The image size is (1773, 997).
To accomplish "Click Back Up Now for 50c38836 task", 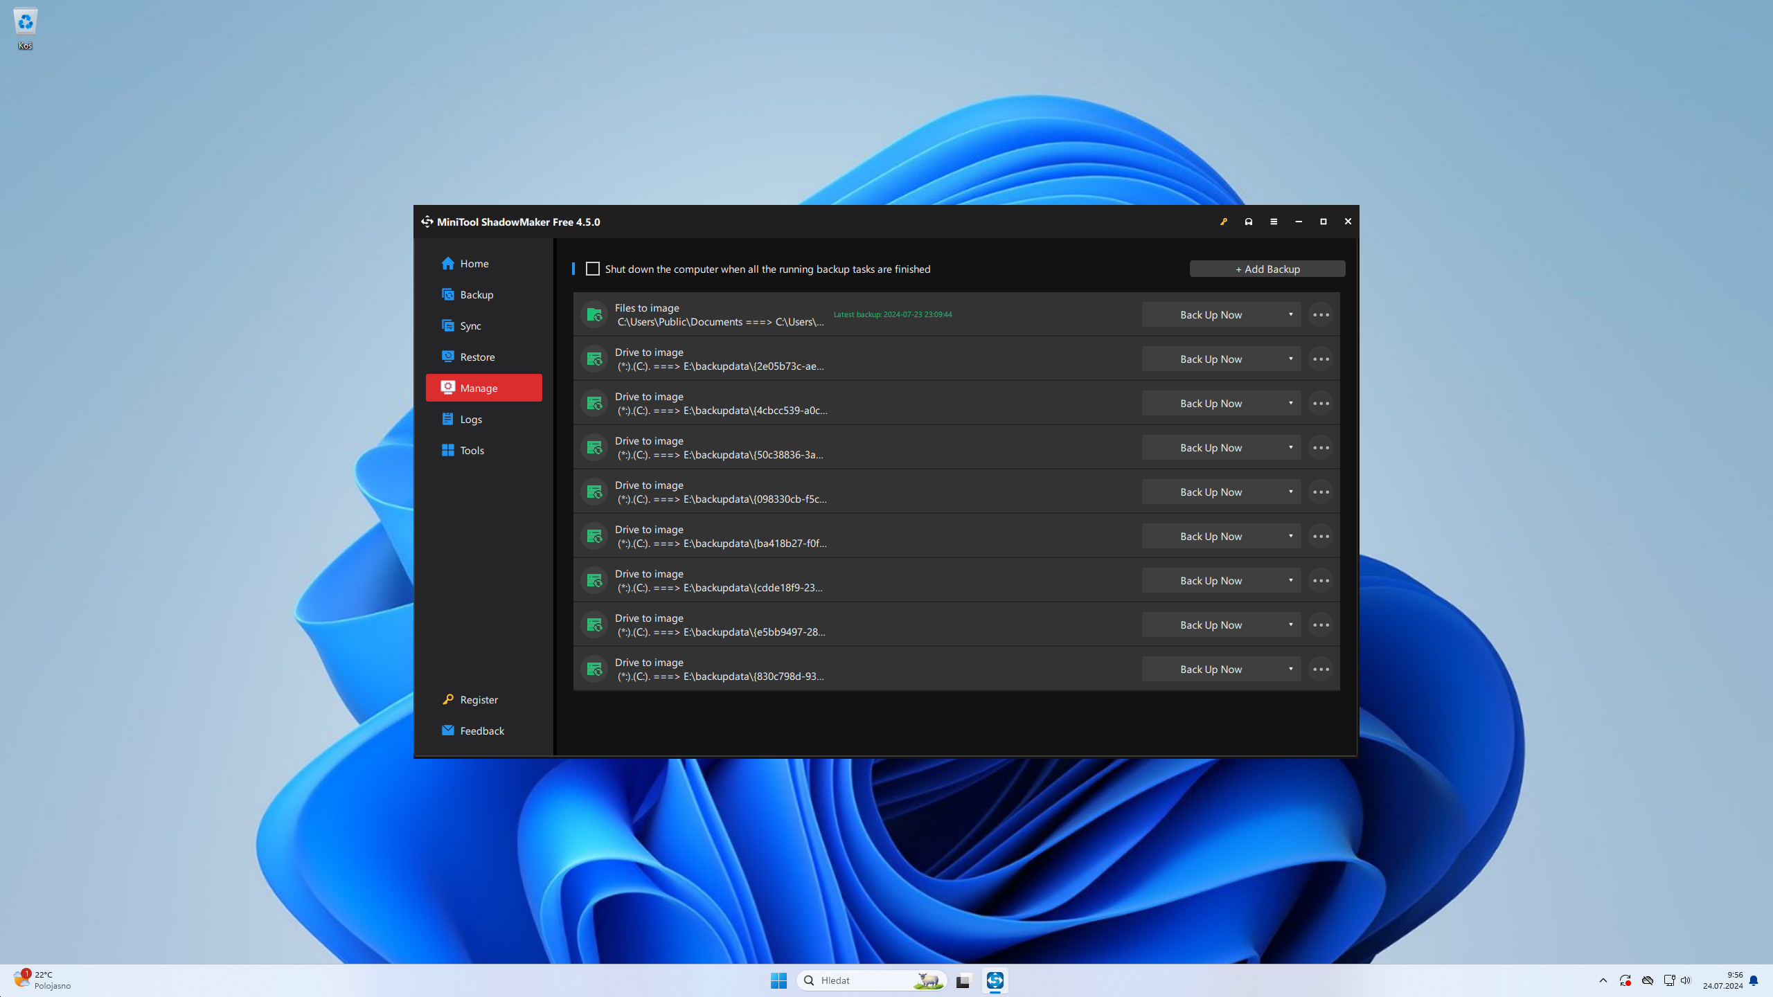I will (1211, 448).
